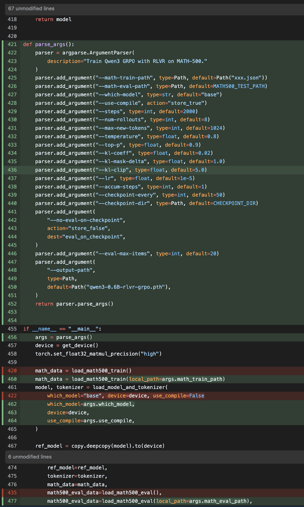304x507 pixels.
Task: Click "default=CHECKPOINT_DIR" text
Action: [222, 203]
